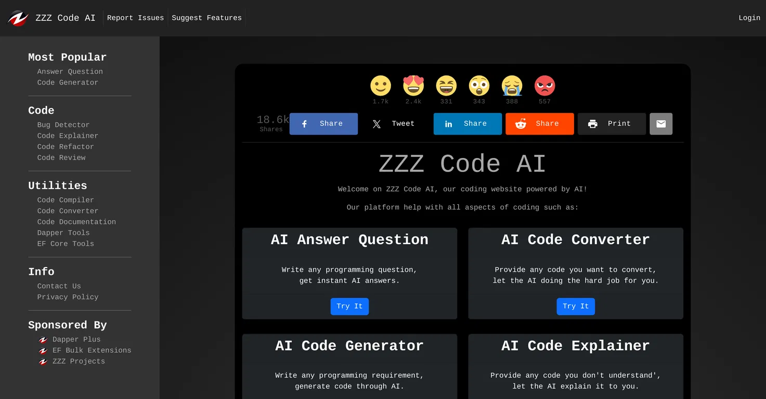This screenshot has width=766, height=399.
Task: Go to Code Compiler in Utilities
Action: tap(66, 200)
